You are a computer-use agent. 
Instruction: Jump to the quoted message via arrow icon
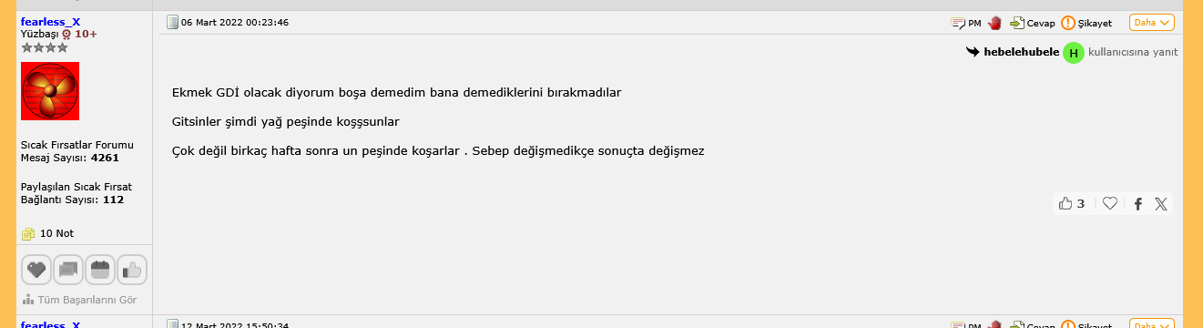point(973,52)
